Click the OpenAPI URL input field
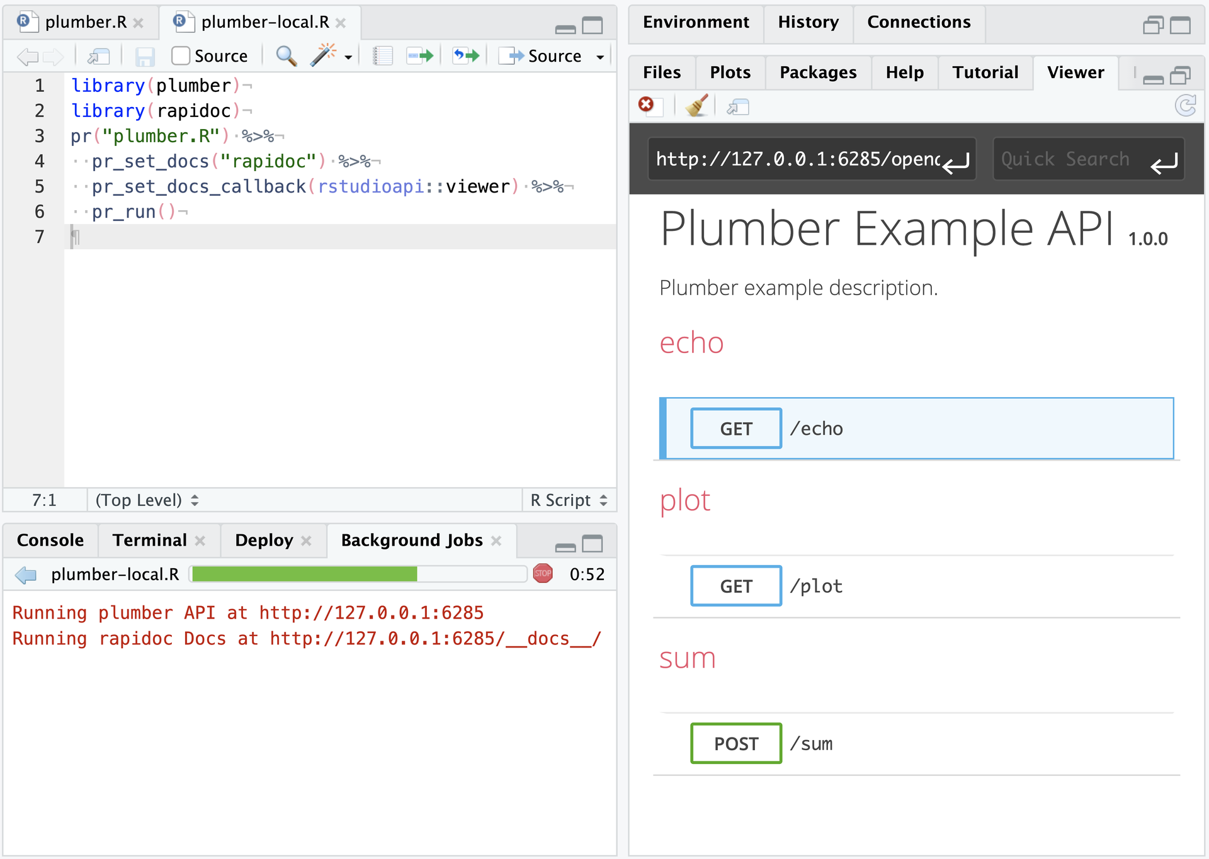 pyautogui.click(x=812, y=159)
